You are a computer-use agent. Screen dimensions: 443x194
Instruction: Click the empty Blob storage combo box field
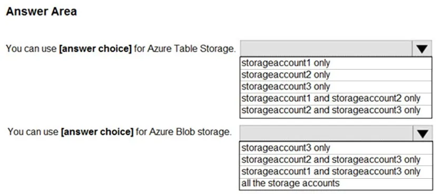pyautogui.click(x=326, y=133)
